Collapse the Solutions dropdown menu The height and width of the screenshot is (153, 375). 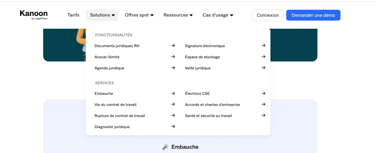tap(102, 15)
